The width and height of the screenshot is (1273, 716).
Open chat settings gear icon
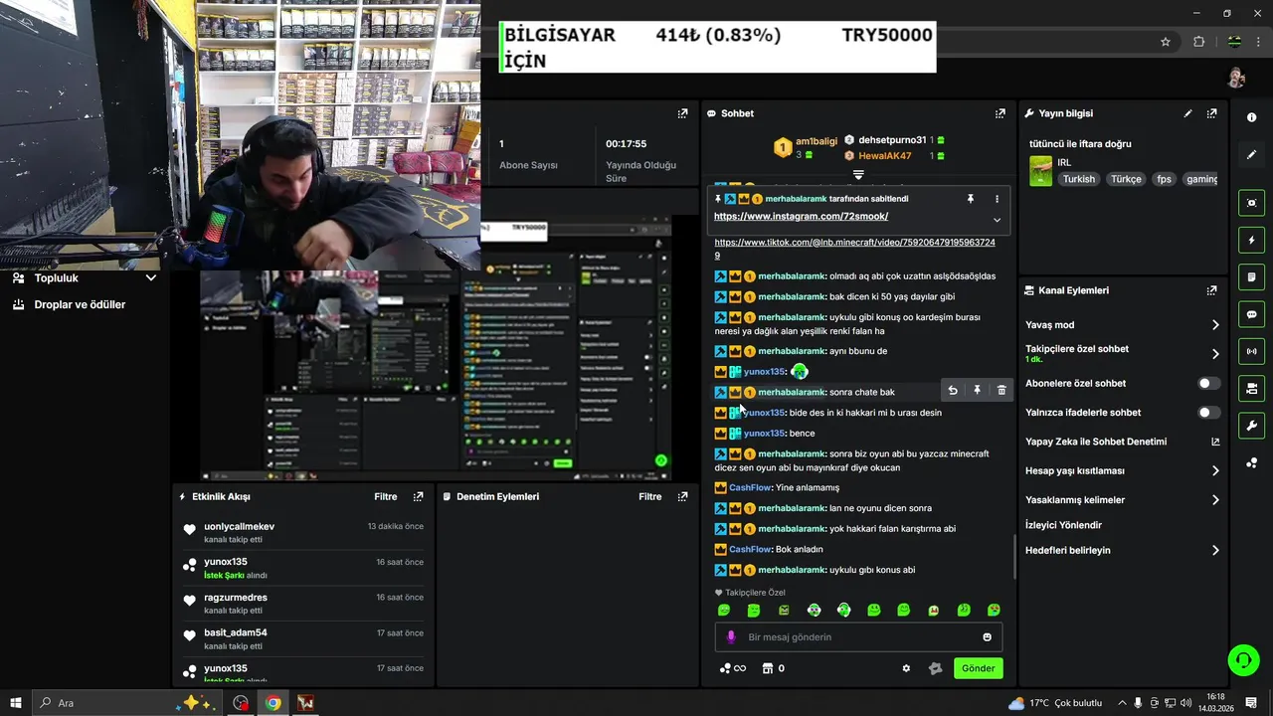click(x=906, y=668)
